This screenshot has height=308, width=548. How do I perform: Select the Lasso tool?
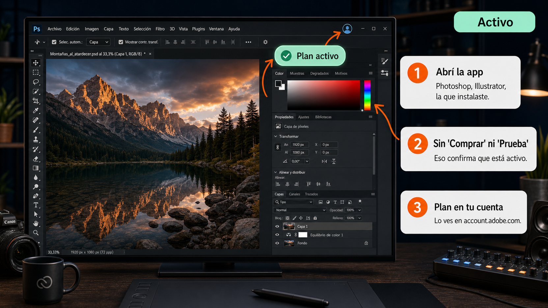(36, 82)
